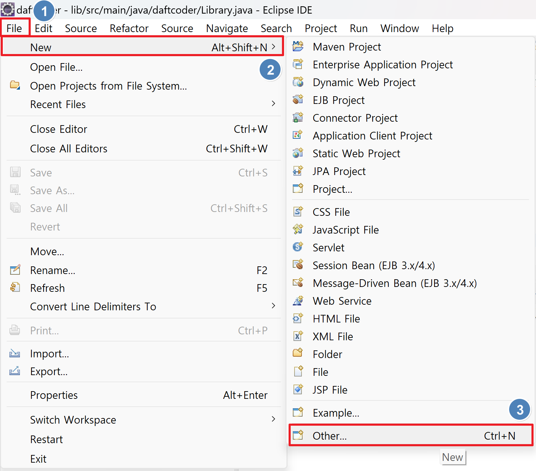Screen dimensions: 536x471
Task: Select the Web Service label
Action: [342, 301]
